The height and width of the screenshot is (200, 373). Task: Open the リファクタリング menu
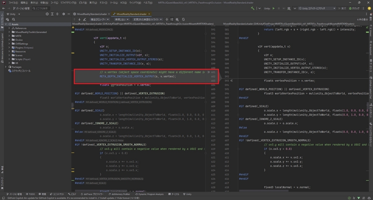click(68, 2)
